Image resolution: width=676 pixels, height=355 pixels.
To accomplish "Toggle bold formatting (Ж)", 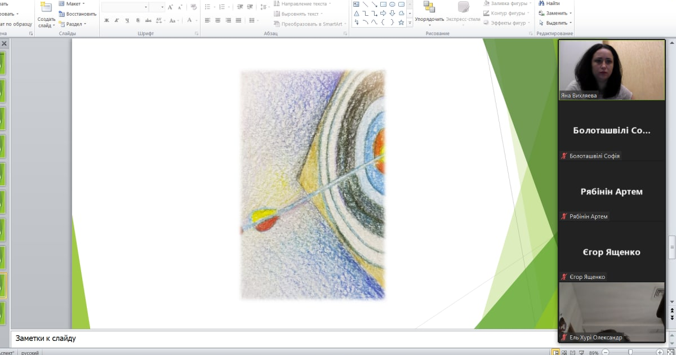I will click(x=106, y=20).
